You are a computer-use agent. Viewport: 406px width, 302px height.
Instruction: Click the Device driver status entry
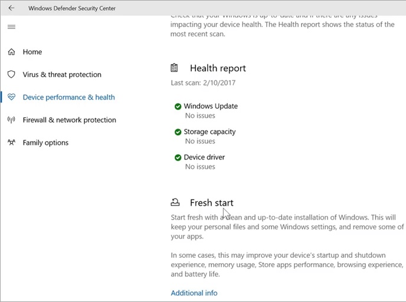(x=204, y=157)
